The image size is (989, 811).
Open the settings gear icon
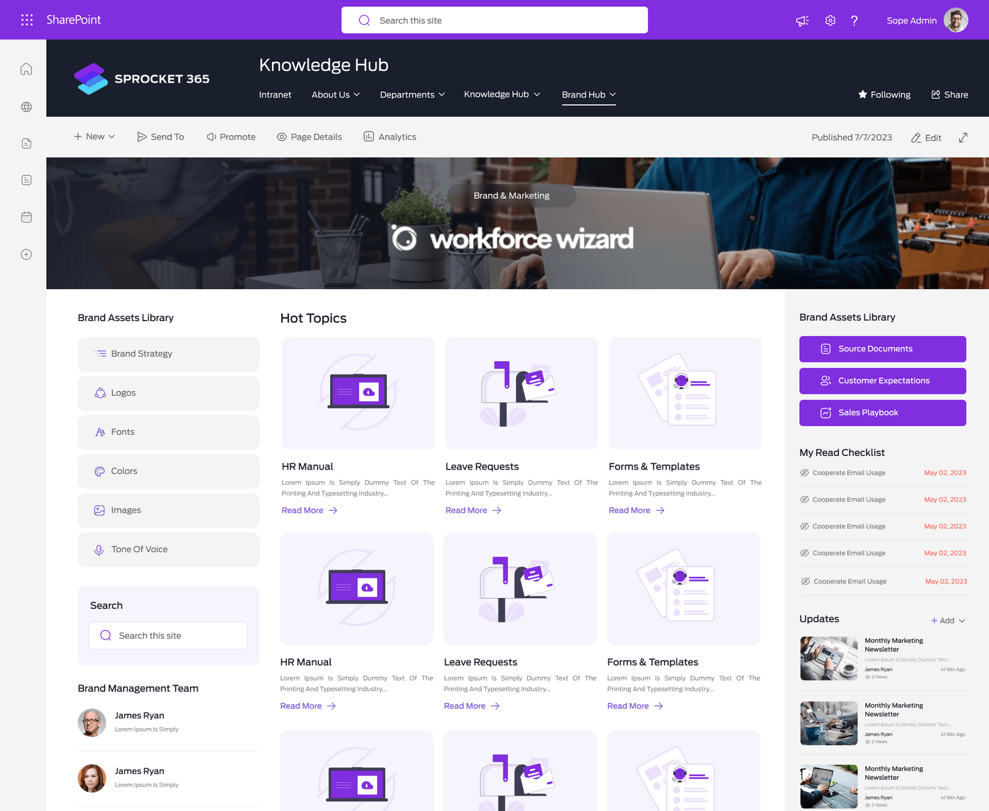[x=830, y=20]
